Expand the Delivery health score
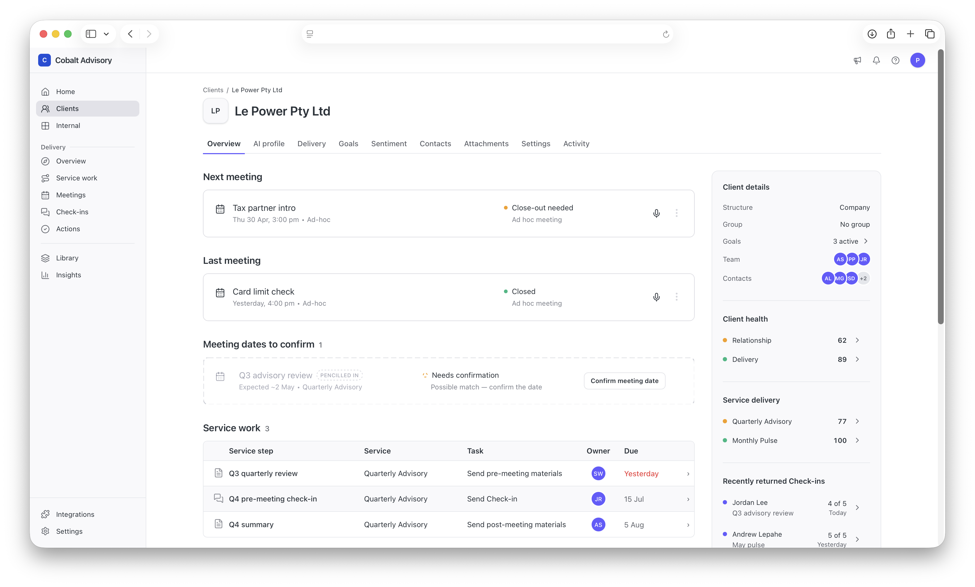This screenshot has width=975, height=587. [857, 359]
